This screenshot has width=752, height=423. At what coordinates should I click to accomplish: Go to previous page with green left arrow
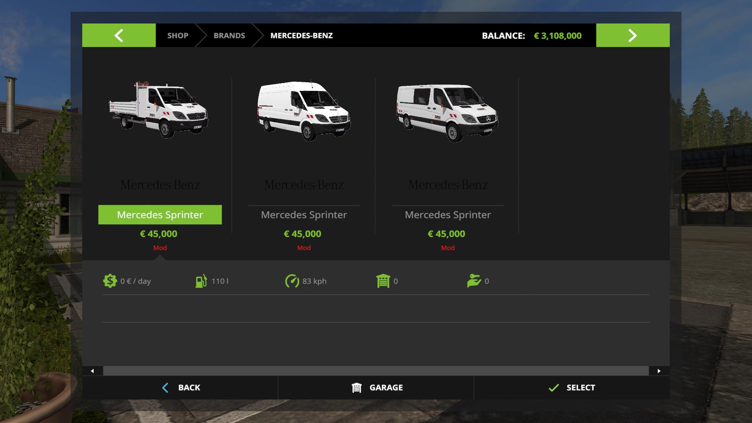coord(119,35)
